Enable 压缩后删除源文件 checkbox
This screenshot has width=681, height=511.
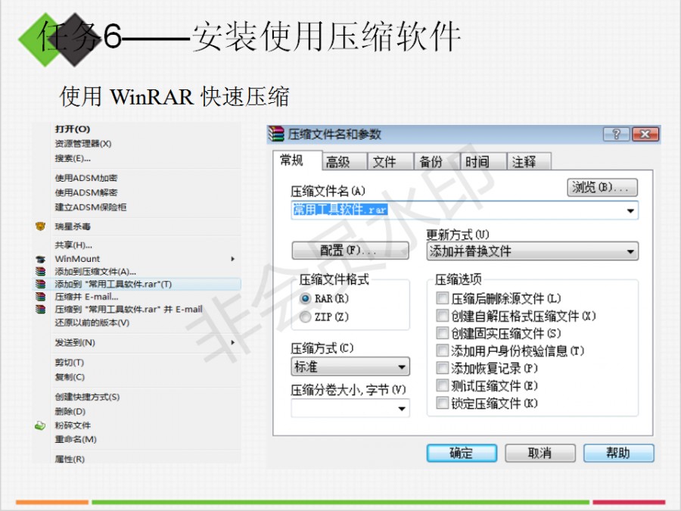point(443,299)
